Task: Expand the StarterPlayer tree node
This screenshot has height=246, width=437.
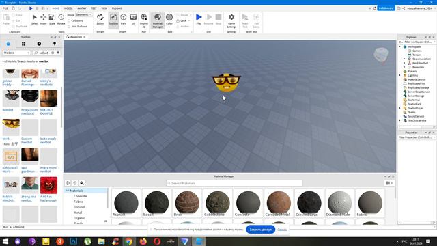Action: tap(400, 108)
